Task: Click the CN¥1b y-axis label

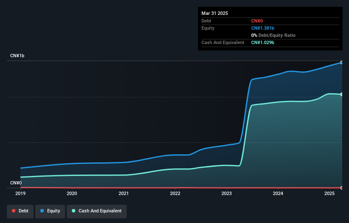Action: pos(17,56)
